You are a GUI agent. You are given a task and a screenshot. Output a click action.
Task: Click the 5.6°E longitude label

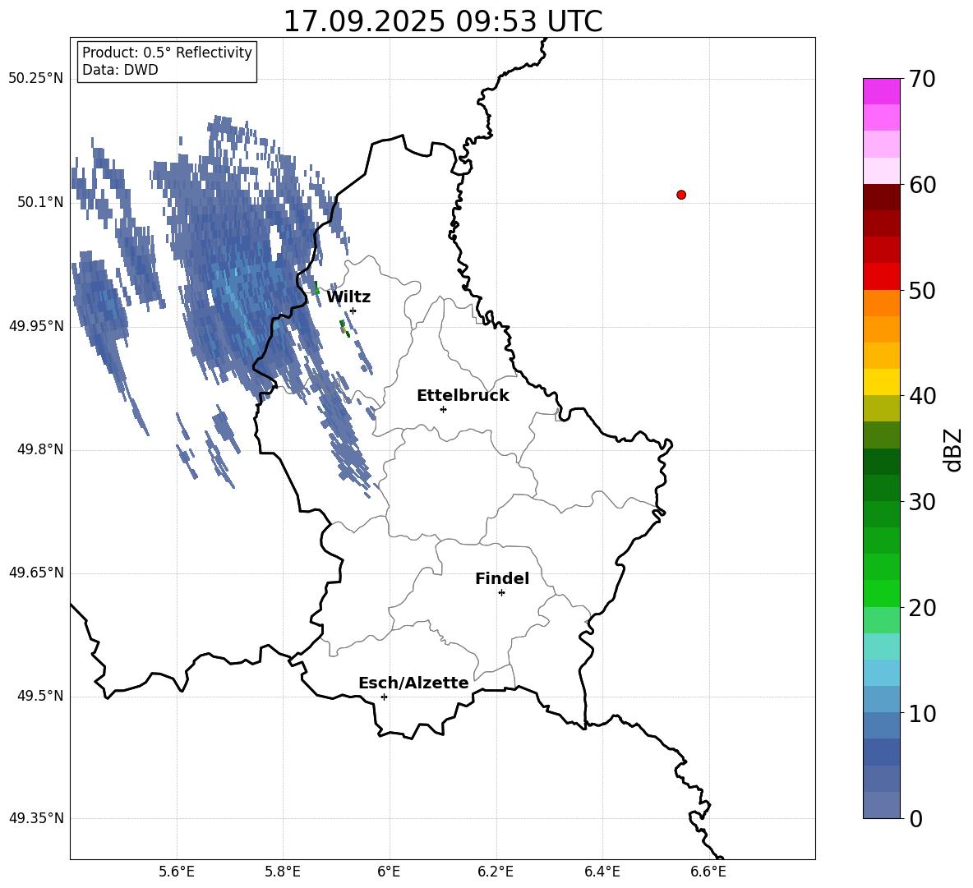point(177,872)
